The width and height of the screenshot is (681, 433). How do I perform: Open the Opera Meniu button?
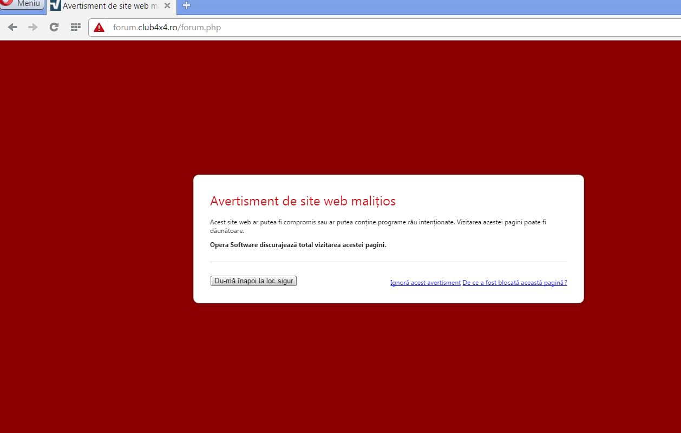pyautogui.click(x=23, y=4)
